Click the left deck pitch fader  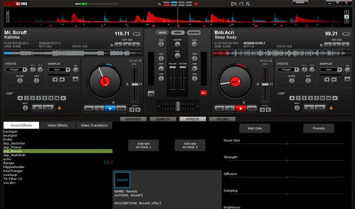click(135, 85)
